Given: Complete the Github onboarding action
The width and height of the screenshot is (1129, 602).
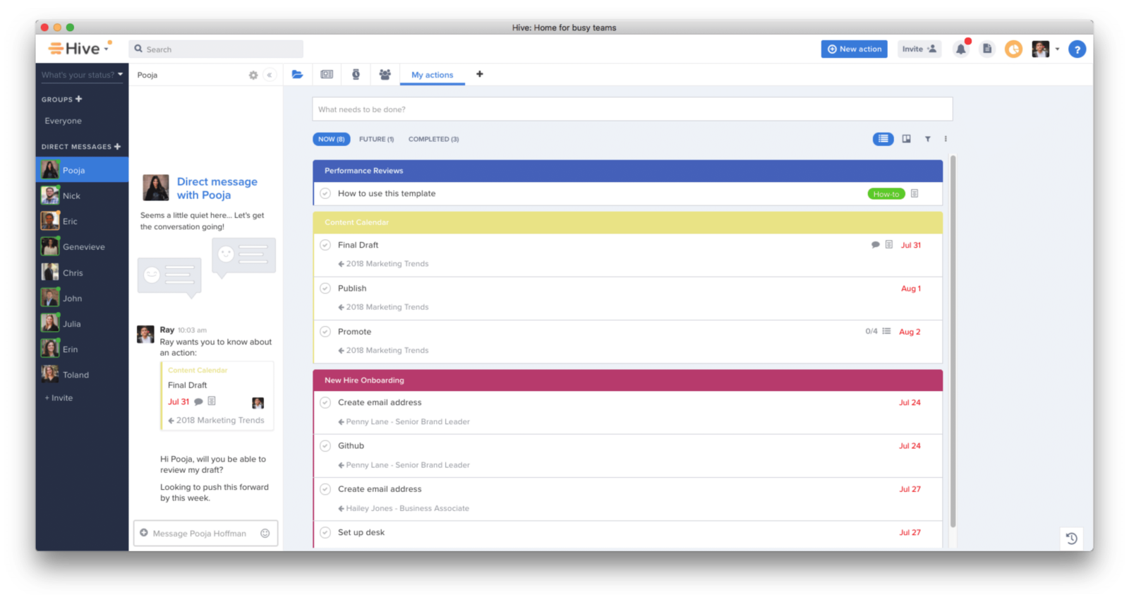Looking at the screenshot, I should (x=325, y=446).
